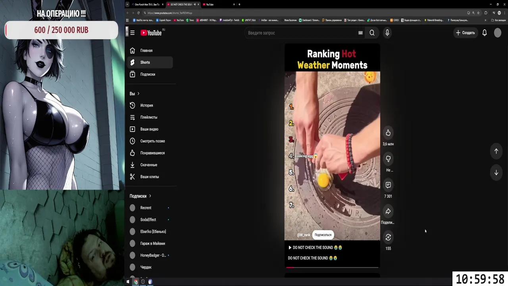
Task: Click the Chrome taskbar icon
Action: click(x=136, y=282)
